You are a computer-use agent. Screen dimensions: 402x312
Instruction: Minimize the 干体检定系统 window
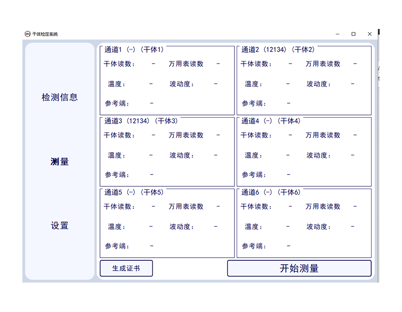tap(337, 34)
